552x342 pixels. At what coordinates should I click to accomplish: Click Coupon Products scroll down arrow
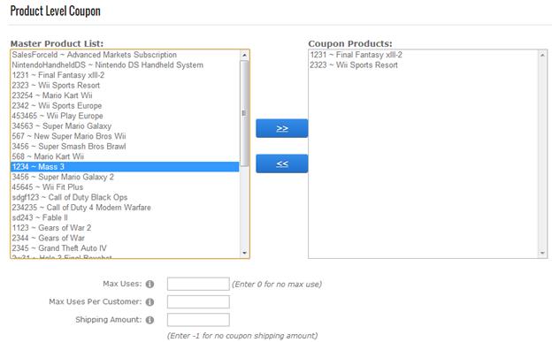click(x=542, y=253)
